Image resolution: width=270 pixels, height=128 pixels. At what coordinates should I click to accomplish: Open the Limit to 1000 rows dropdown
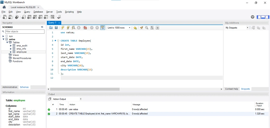[x=119, y=28]
